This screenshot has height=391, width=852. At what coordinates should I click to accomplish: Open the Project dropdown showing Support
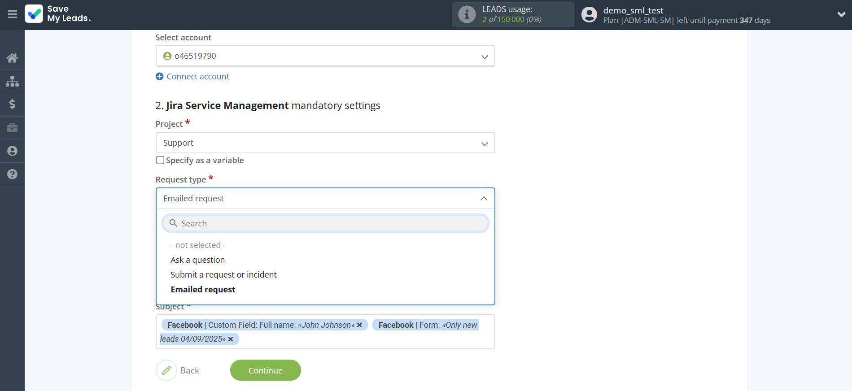[325, 143]
